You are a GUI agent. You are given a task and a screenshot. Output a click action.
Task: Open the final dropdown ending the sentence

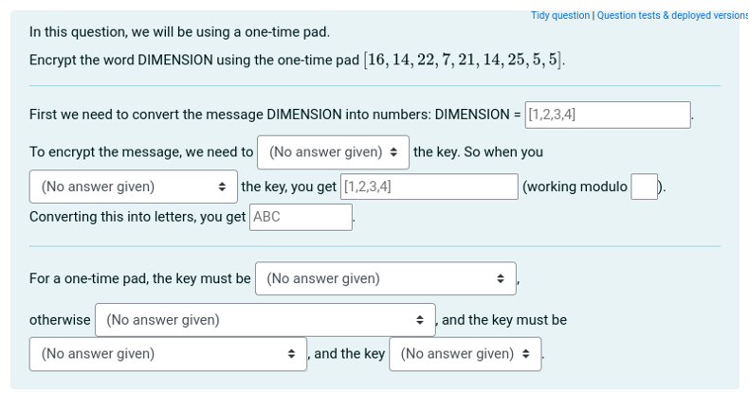[465, 354]
